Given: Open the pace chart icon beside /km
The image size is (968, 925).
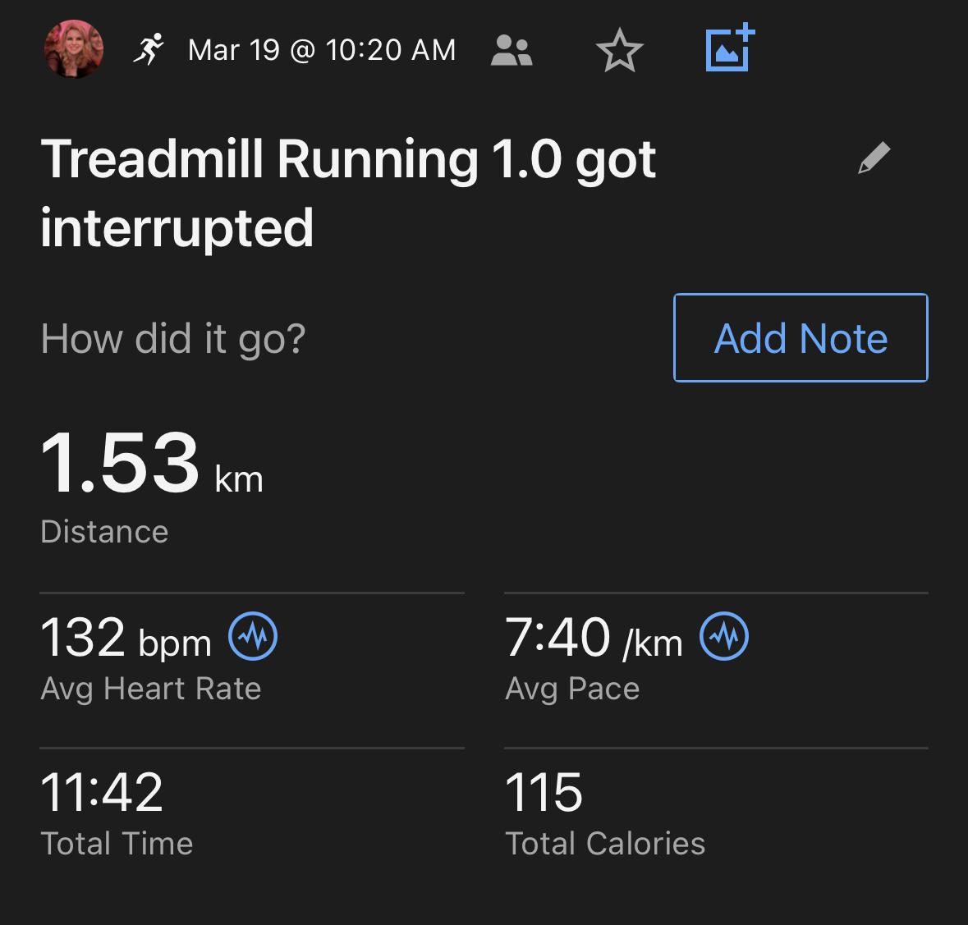Looking at the screenshot, I should 724,637.
